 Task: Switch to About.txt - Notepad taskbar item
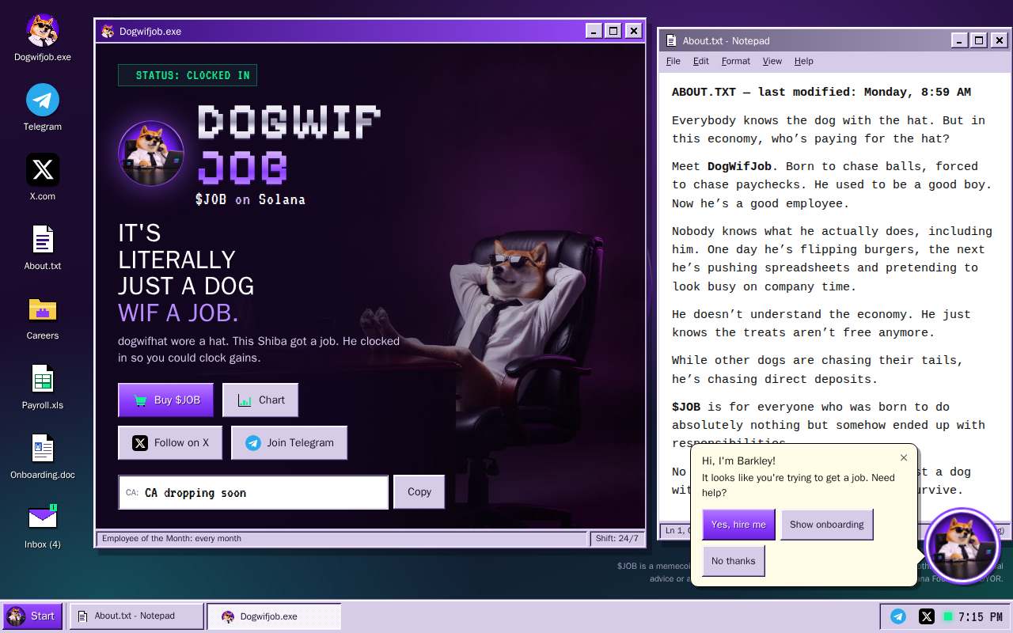click(x=136, y=616)
